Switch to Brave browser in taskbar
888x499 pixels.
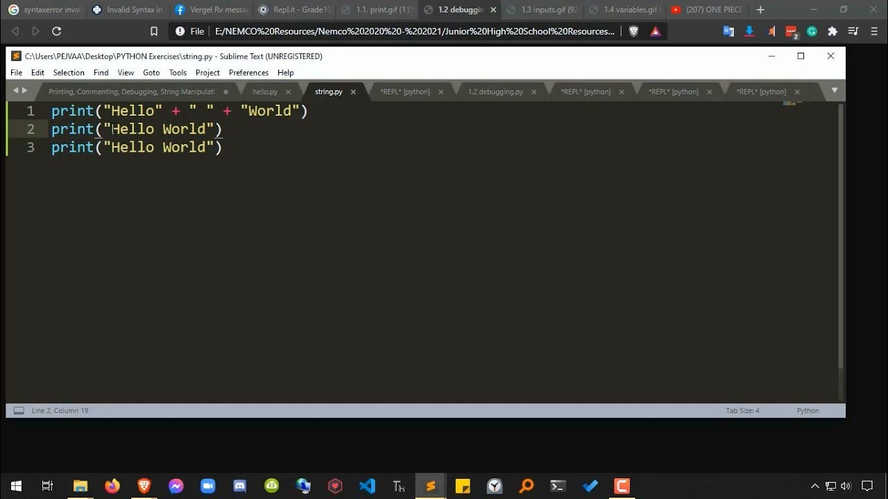pos(144,486)
